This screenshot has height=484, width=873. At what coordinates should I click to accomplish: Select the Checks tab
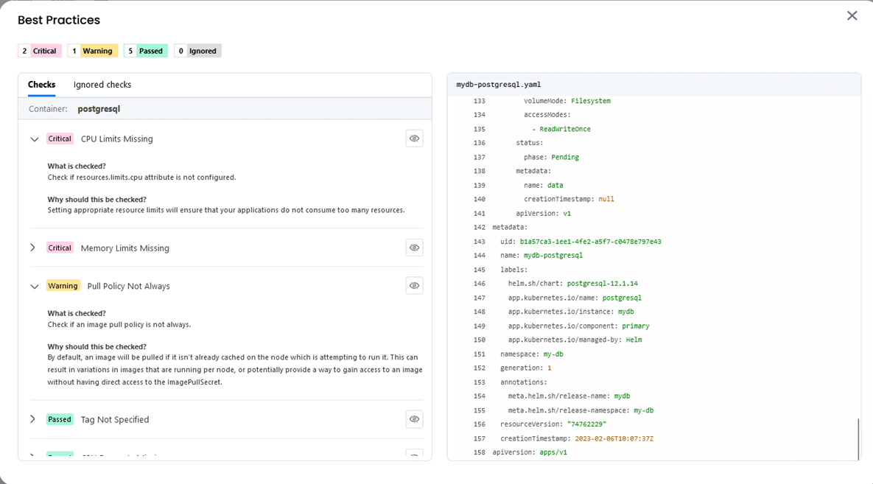point(41,85)
